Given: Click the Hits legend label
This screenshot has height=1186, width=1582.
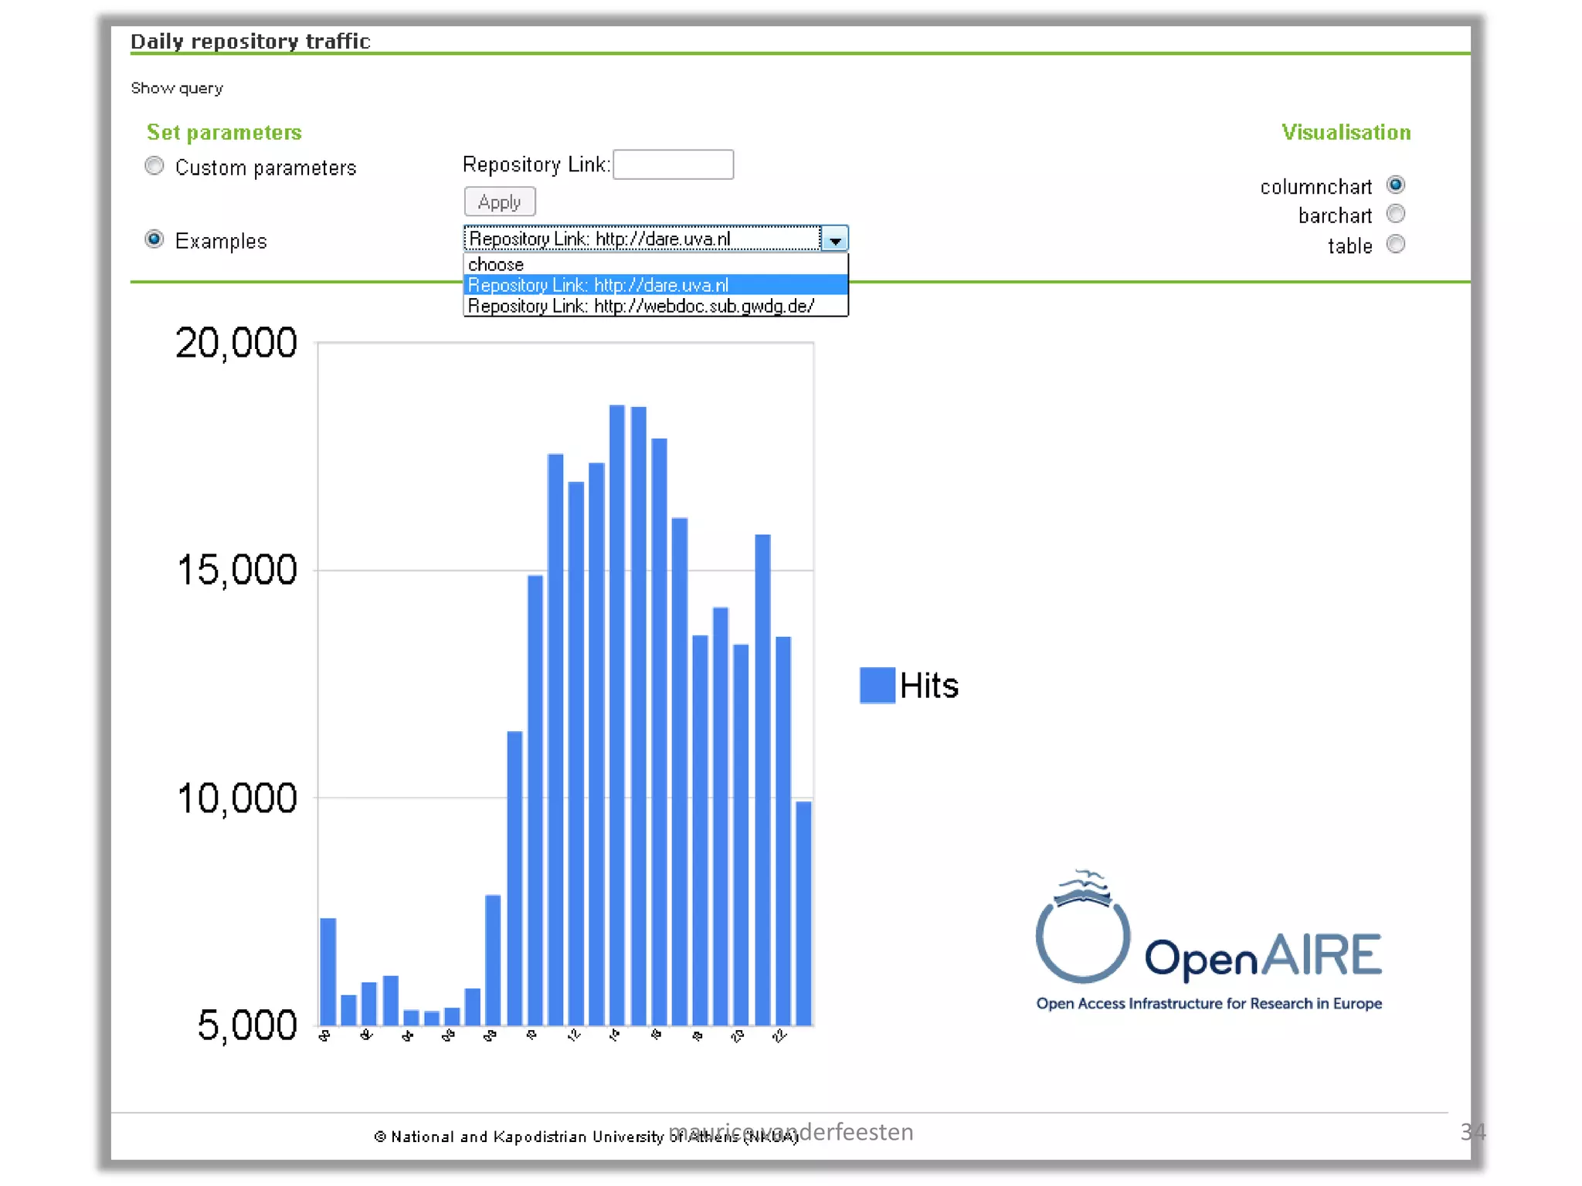Looking at the screenshot, I should click(x=928, y=686).
